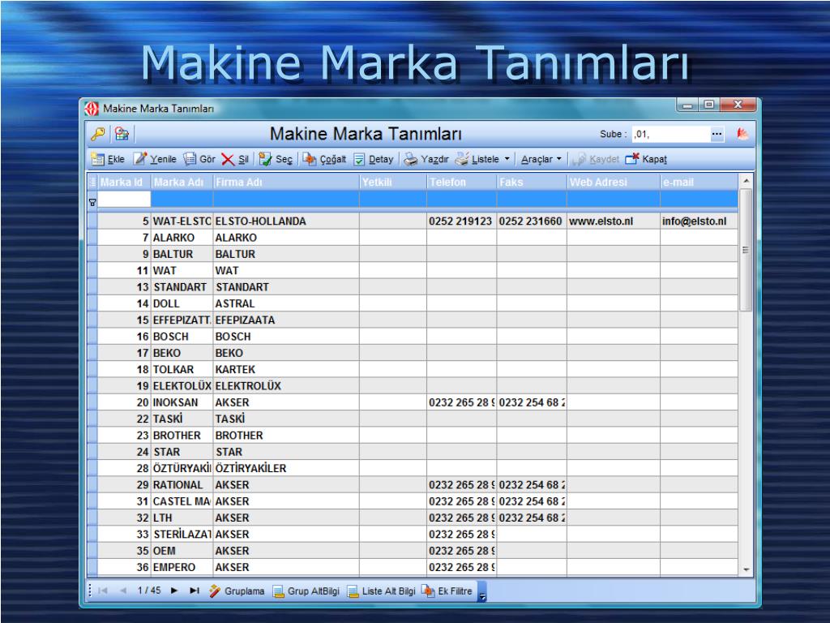
Task: Toggle Ek Filtre extra filter
Action: (x=447, y=591)
